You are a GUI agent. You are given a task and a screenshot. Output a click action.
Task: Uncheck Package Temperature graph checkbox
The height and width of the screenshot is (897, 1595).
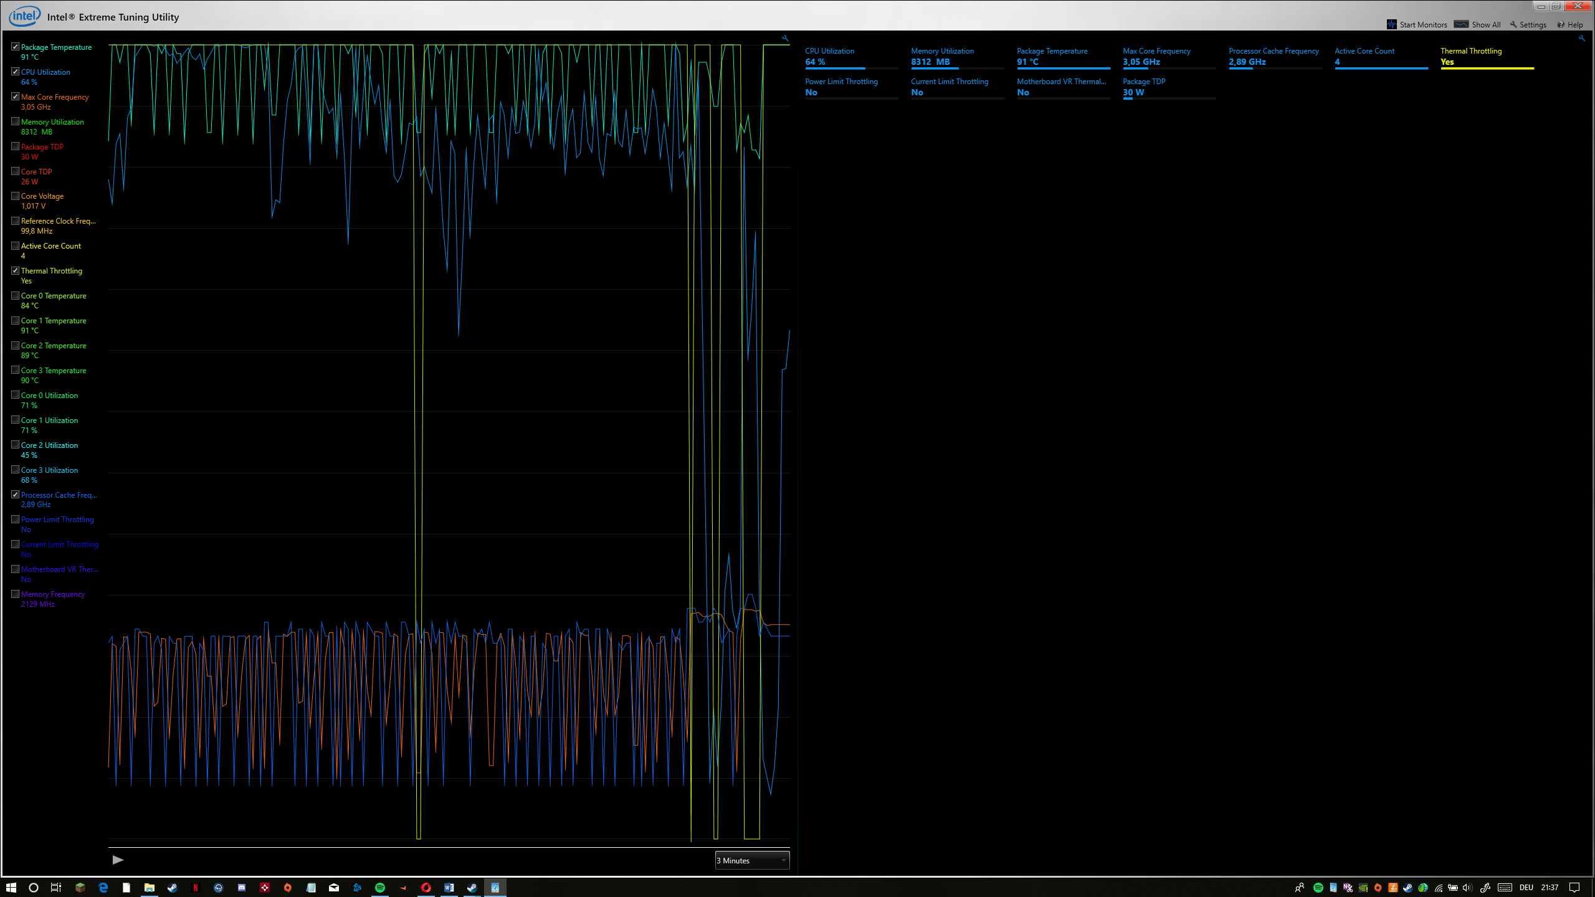15,47
